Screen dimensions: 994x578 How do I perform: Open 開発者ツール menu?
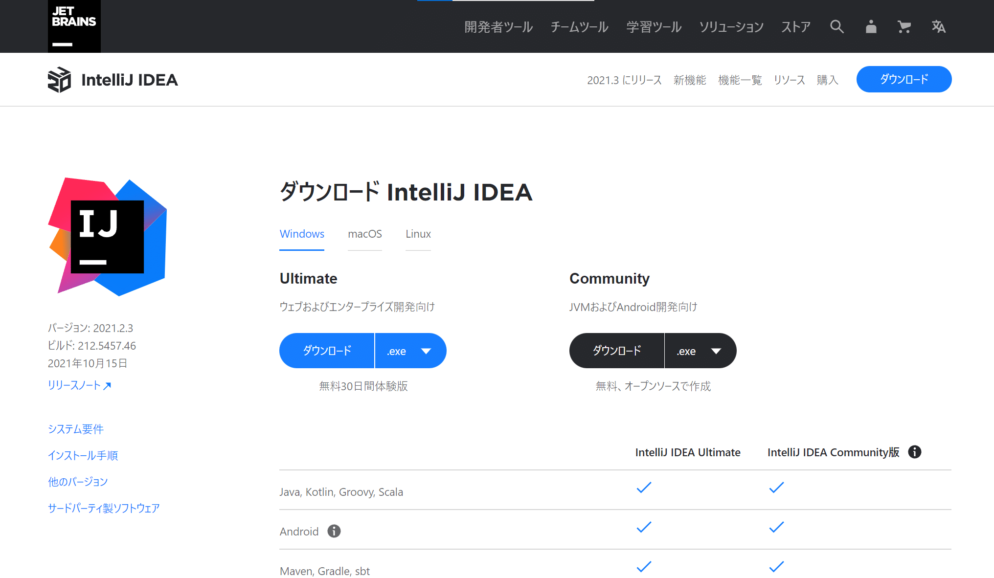click(498, 27)
